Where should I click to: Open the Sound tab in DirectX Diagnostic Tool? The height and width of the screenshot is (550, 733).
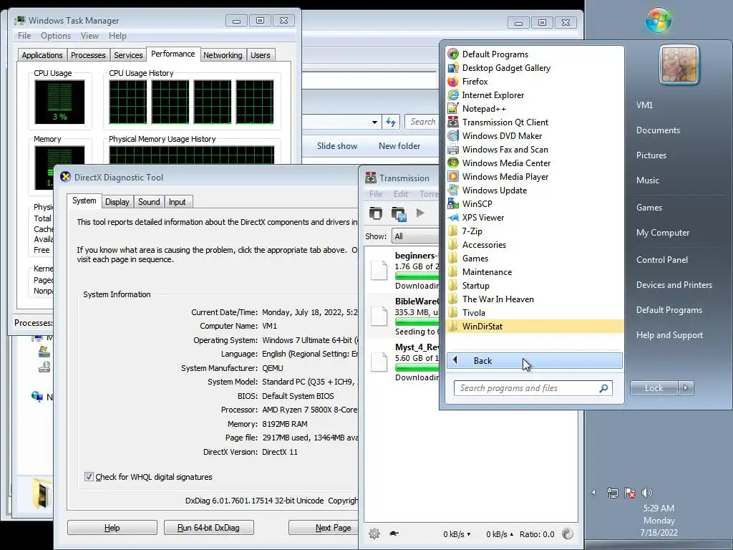pos(149,201)
